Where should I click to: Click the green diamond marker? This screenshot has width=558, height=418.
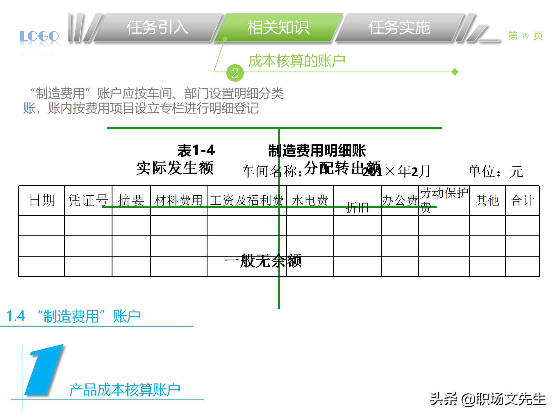tap(455, 72)
